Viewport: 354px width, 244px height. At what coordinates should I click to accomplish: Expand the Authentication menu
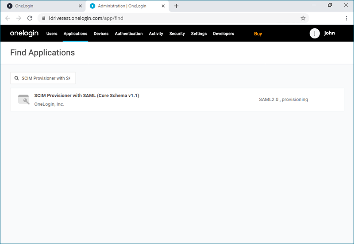tap(129, 34)
